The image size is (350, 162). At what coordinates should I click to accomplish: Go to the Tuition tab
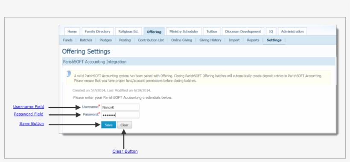pyautogui.click(x=212, y=32)
